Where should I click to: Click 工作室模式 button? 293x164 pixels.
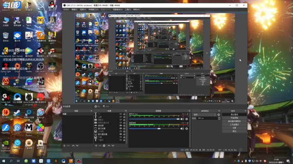(x=234, y=125)
